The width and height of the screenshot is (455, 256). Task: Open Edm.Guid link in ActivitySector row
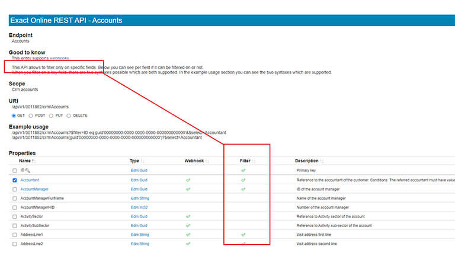[139, 216]
